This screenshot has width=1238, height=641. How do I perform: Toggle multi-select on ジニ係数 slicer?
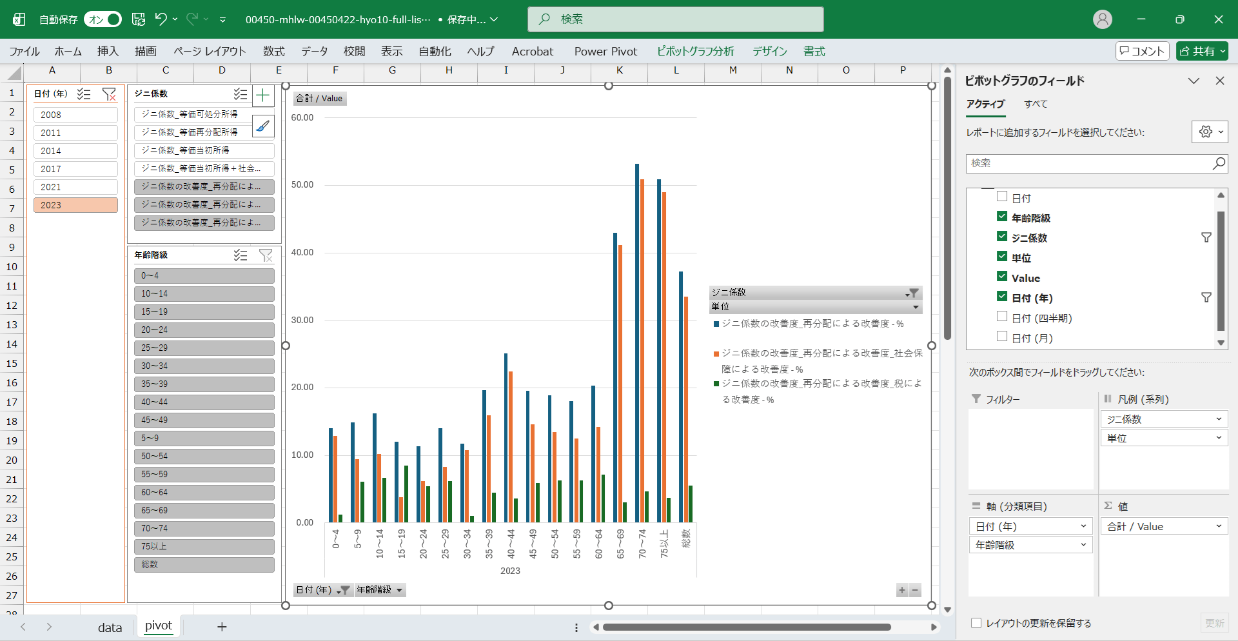point(240,94)
